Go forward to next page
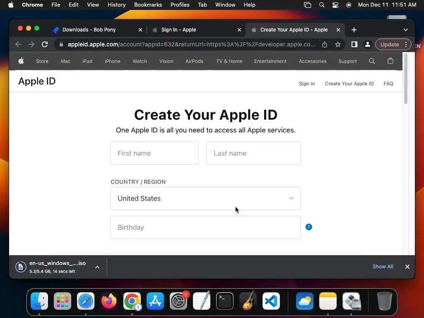The image size is (424, 318). coord(31,44)
